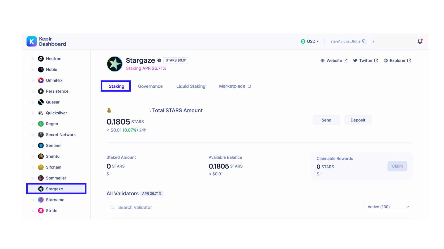
Task: Favorite Starname with its star
Action: pyautogui.click(x=33, y=200)
